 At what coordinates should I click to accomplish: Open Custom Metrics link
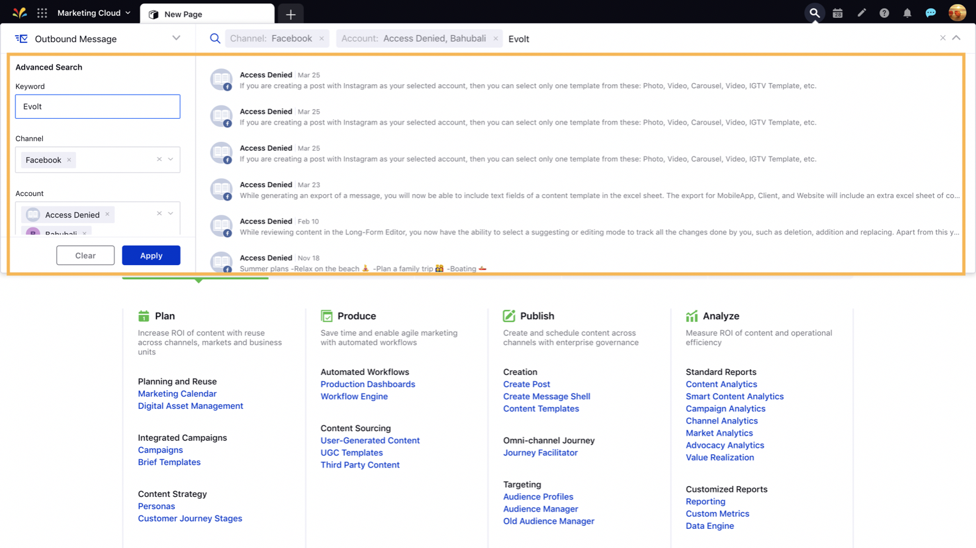point(717,514)
